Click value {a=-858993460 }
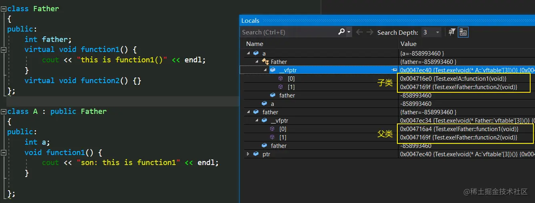The height and width of the screenshot is (203, 535). coord(422,53)
